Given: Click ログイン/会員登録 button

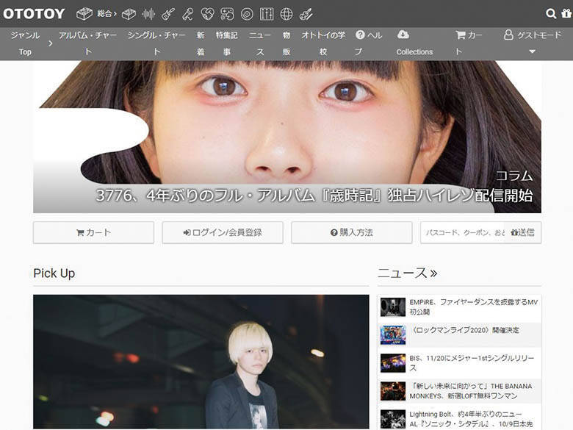Looking at the screenshot, I should point(223,232).
